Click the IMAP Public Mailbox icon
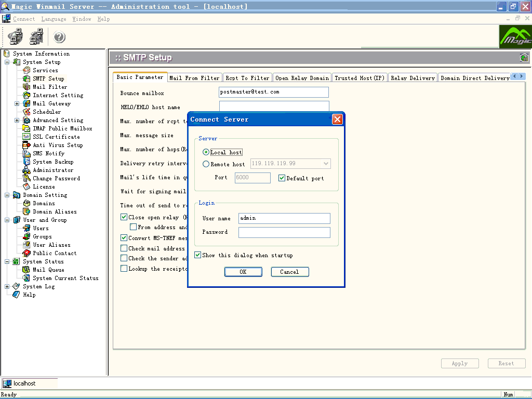 pyautogui.click(x=26, y=129)
